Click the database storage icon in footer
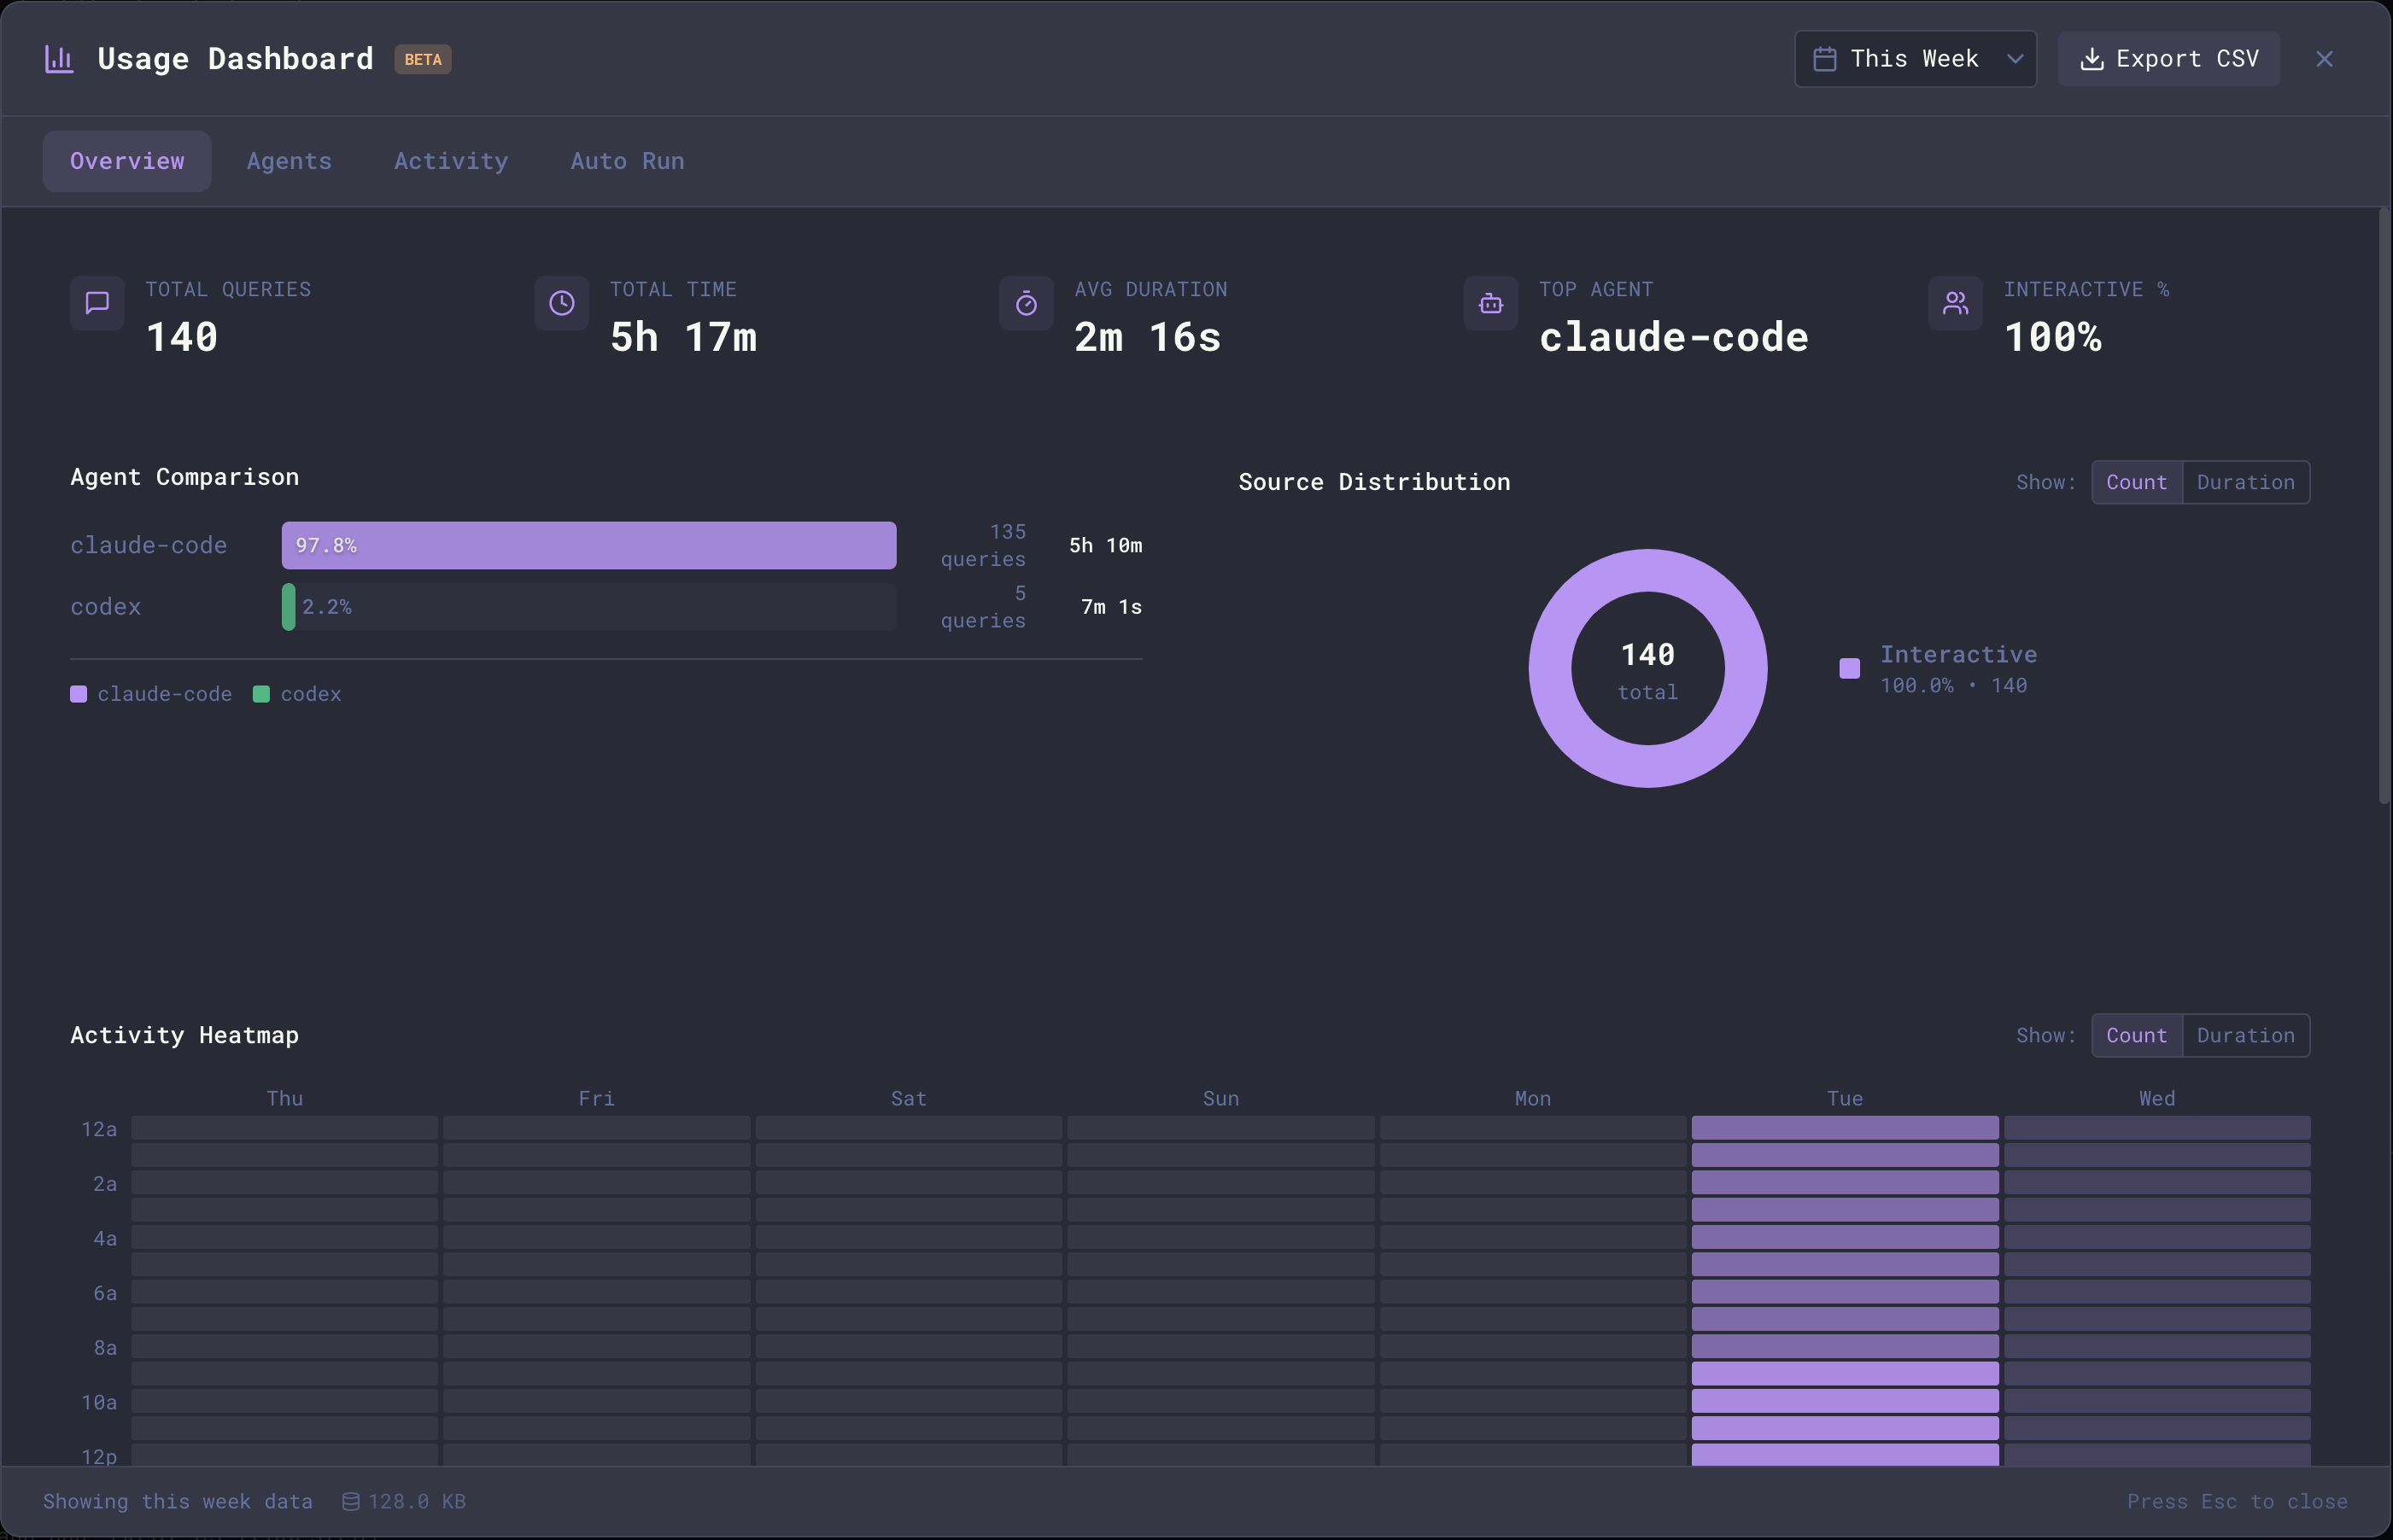 [x=350, y=1501]
